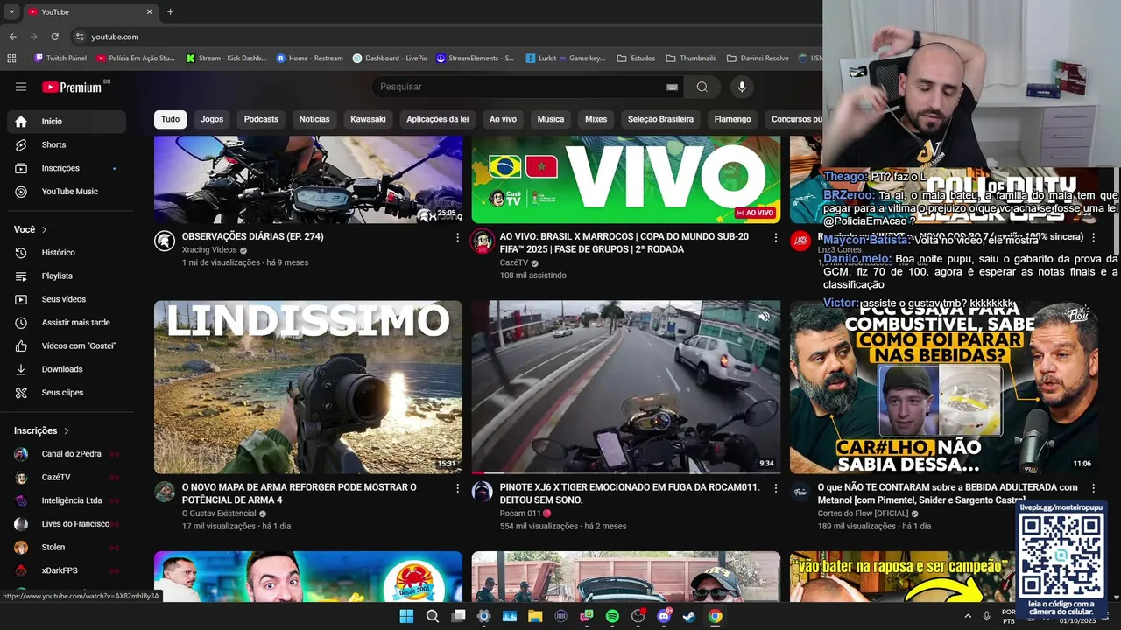Open Histórico in the sidebar
Screen dimensions: 1121x630
click(67, 253)
